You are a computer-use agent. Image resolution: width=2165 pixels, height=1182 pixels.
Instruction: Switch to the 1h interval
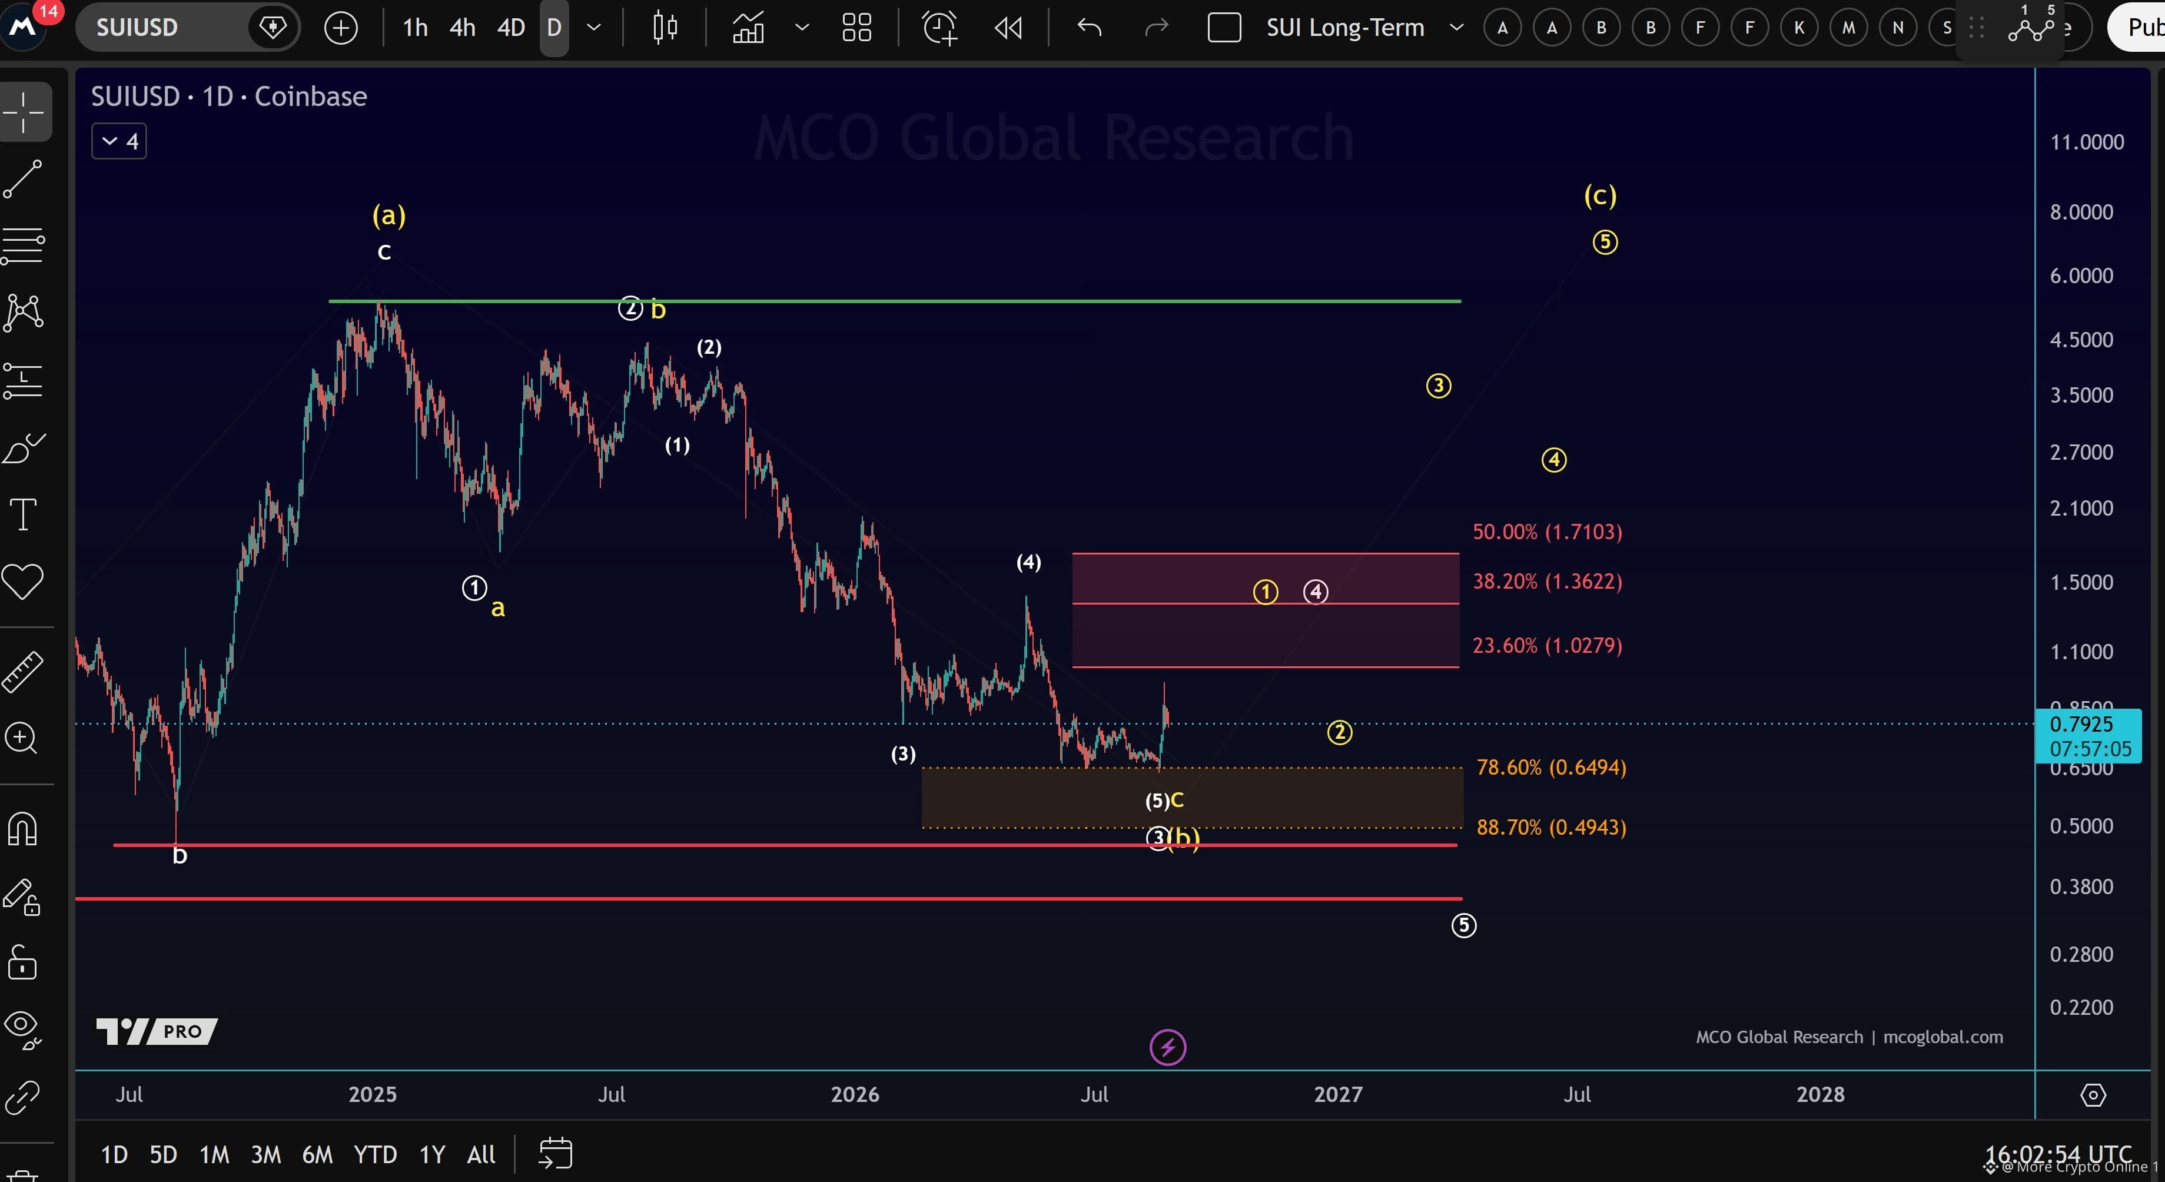pyautogui.click(x=415, y=28)
